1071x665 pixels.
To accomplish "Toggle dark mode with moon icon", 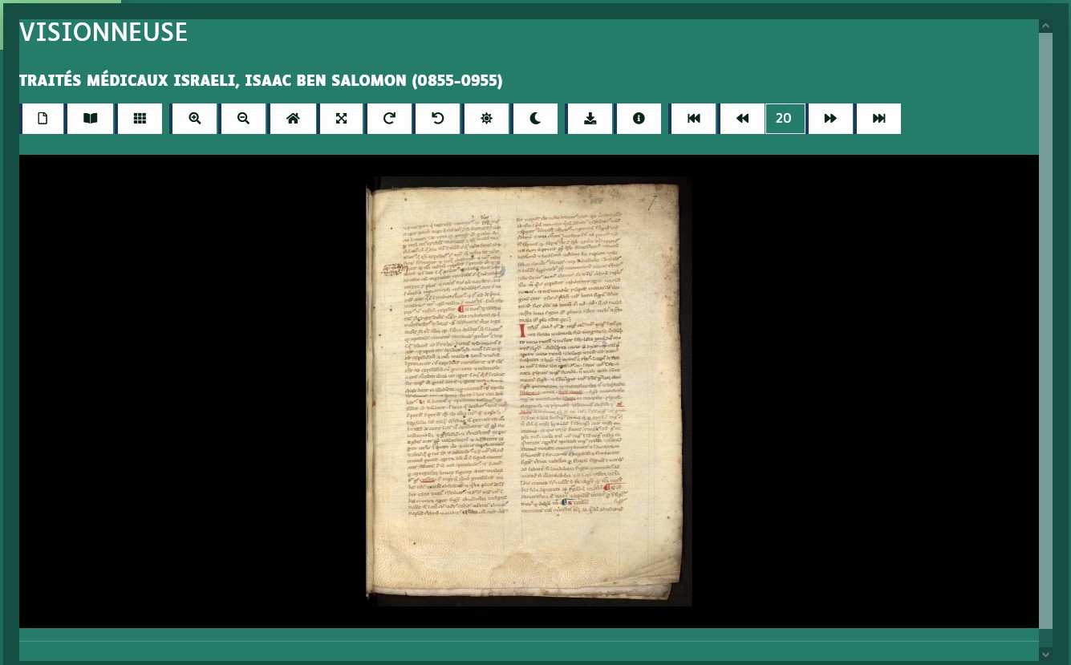I will [535, 119].
